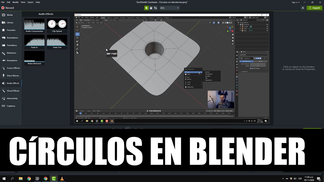Open the Help menu in Camtasia
This screenshot has width=324, height=182.
38,2
